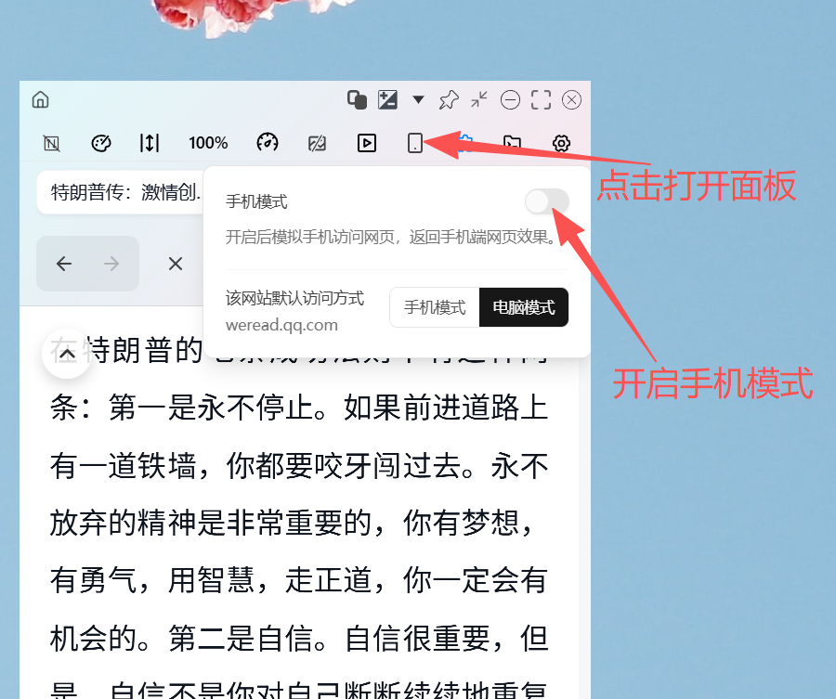Open the phone mode panel icon
This screenshot has width=836, height=699.
(415, 143)
